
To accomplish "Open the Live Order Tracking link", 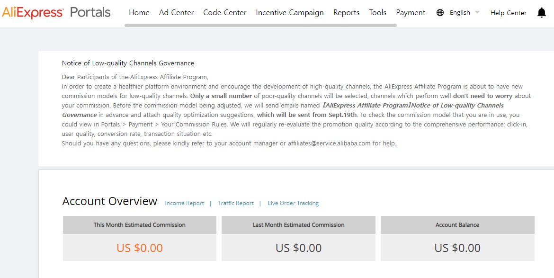I will [293, 203].
